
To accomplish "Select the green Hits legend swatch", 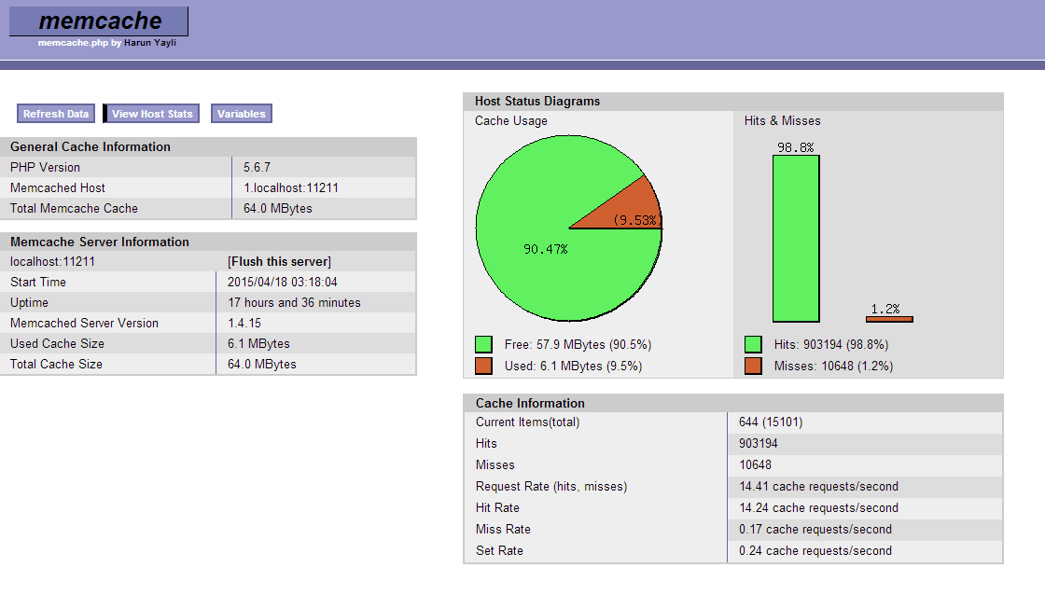I will [753, 344].
